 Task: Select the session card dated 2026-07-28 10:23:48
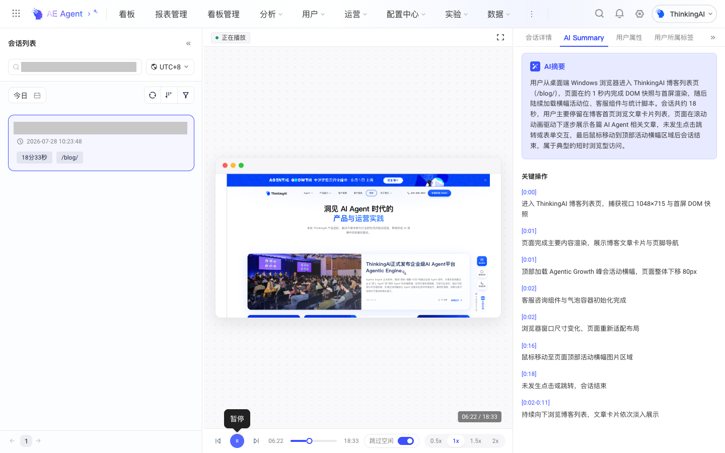(101, 143)
